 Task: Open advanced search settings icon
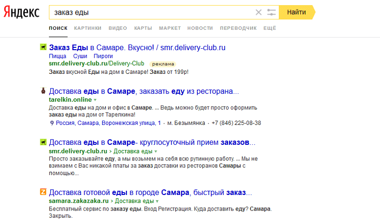tap(272, 12)
